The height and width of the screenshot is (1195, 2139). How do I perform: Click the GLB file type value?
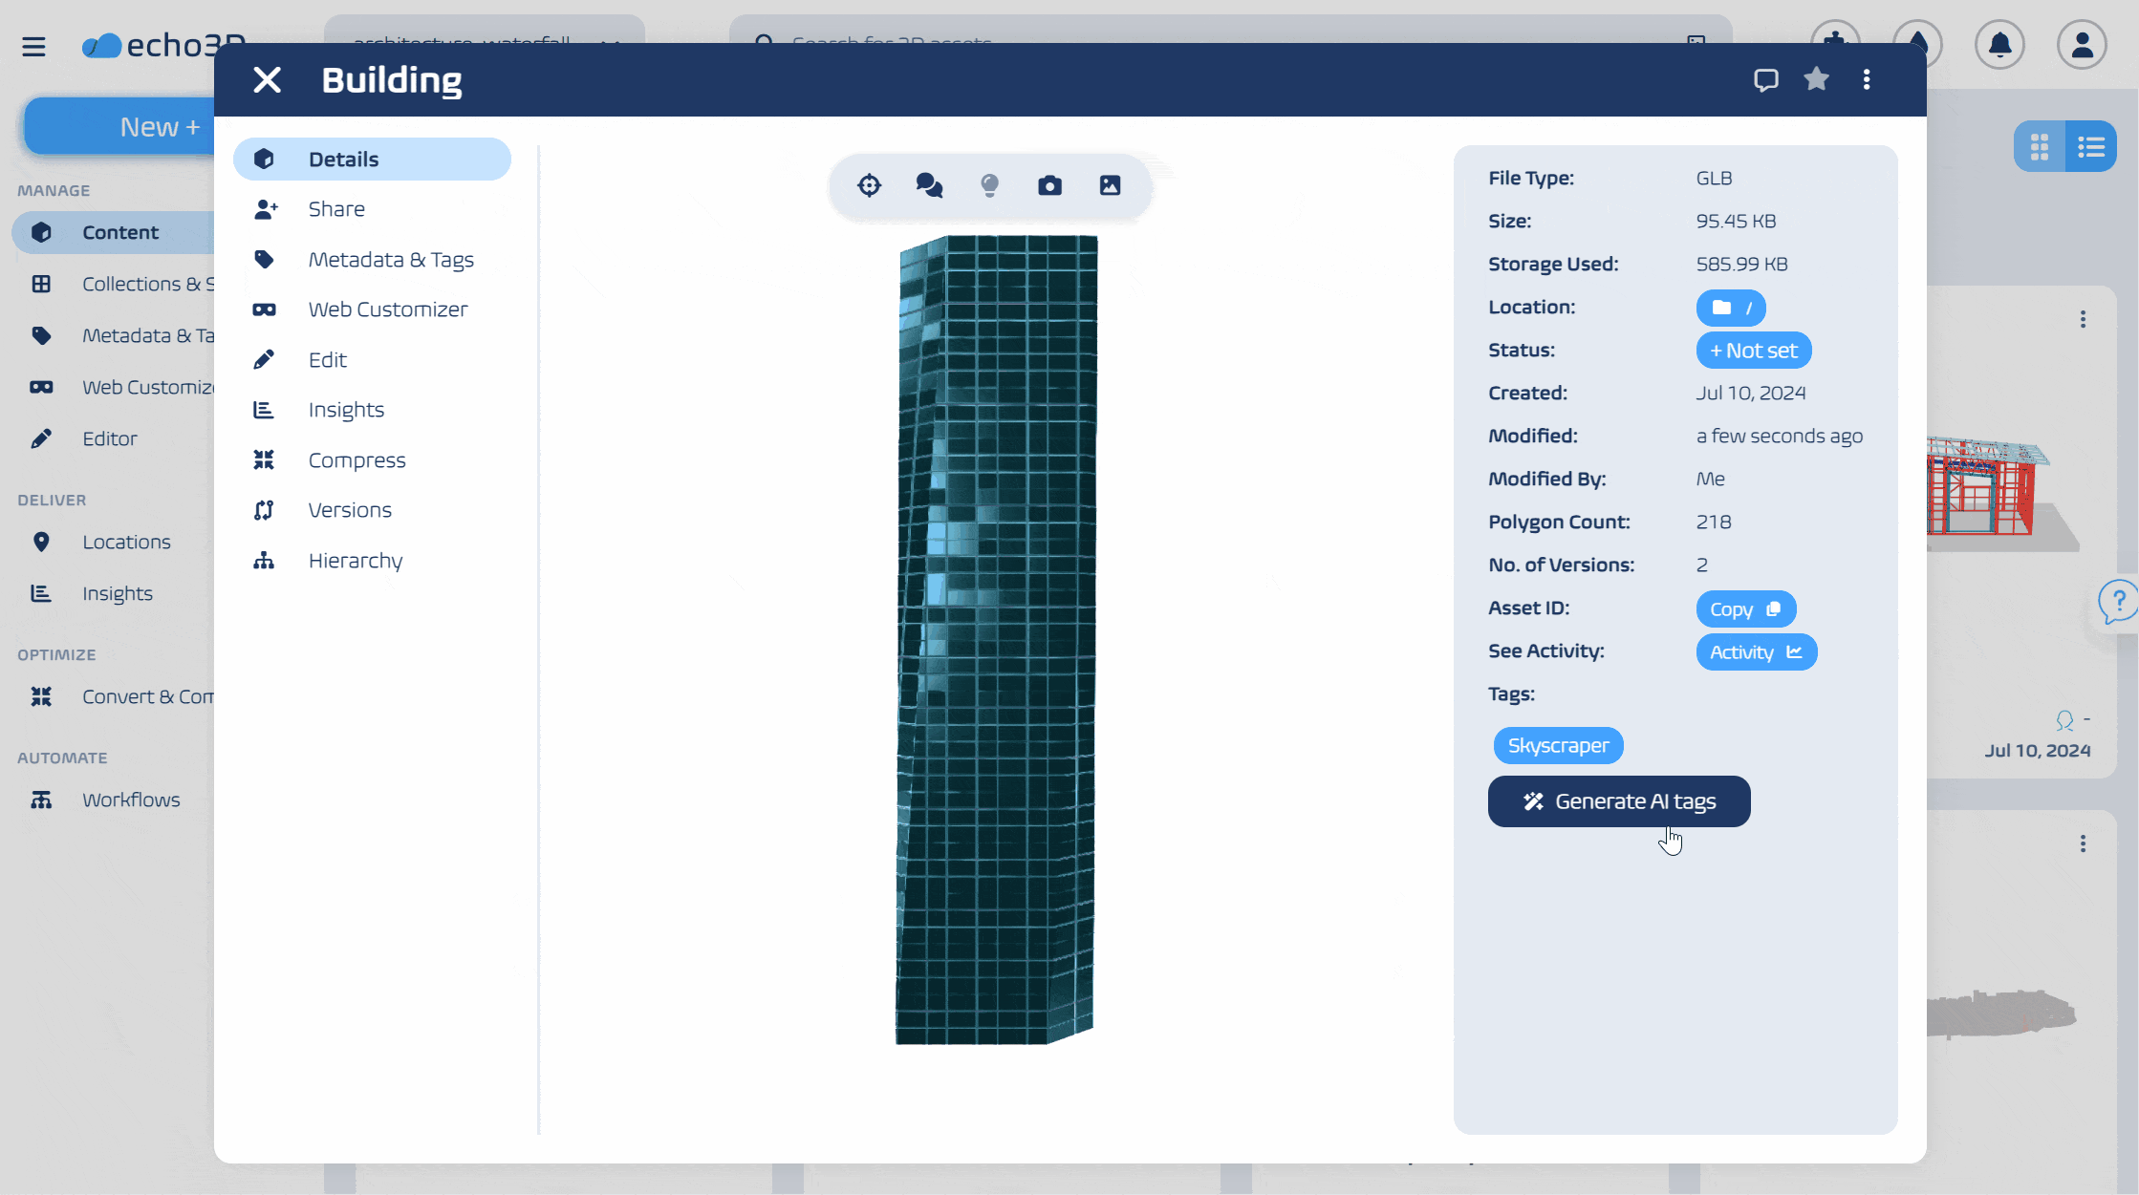[x=1715, y=179]
